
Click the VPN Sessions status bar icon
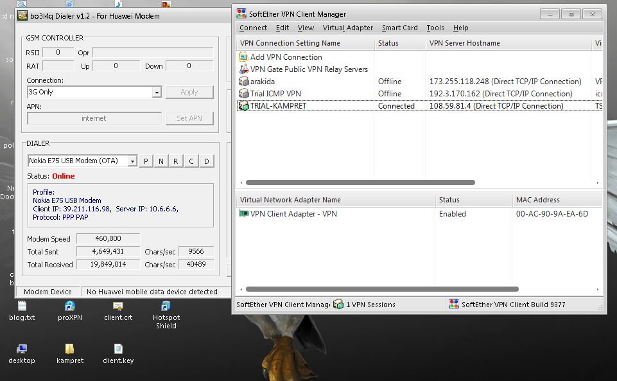click(338, 305)
